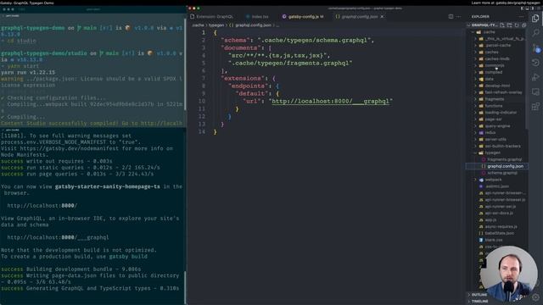Open async-requires.js in Explorer
543x305 pixels.
point(501,226)
